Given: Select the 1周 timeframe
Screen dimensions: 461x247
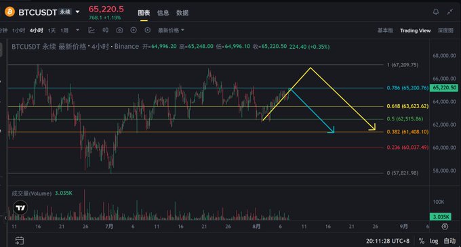Looking at the screenshot, I should pyautogui.click(x=64, y=30).
